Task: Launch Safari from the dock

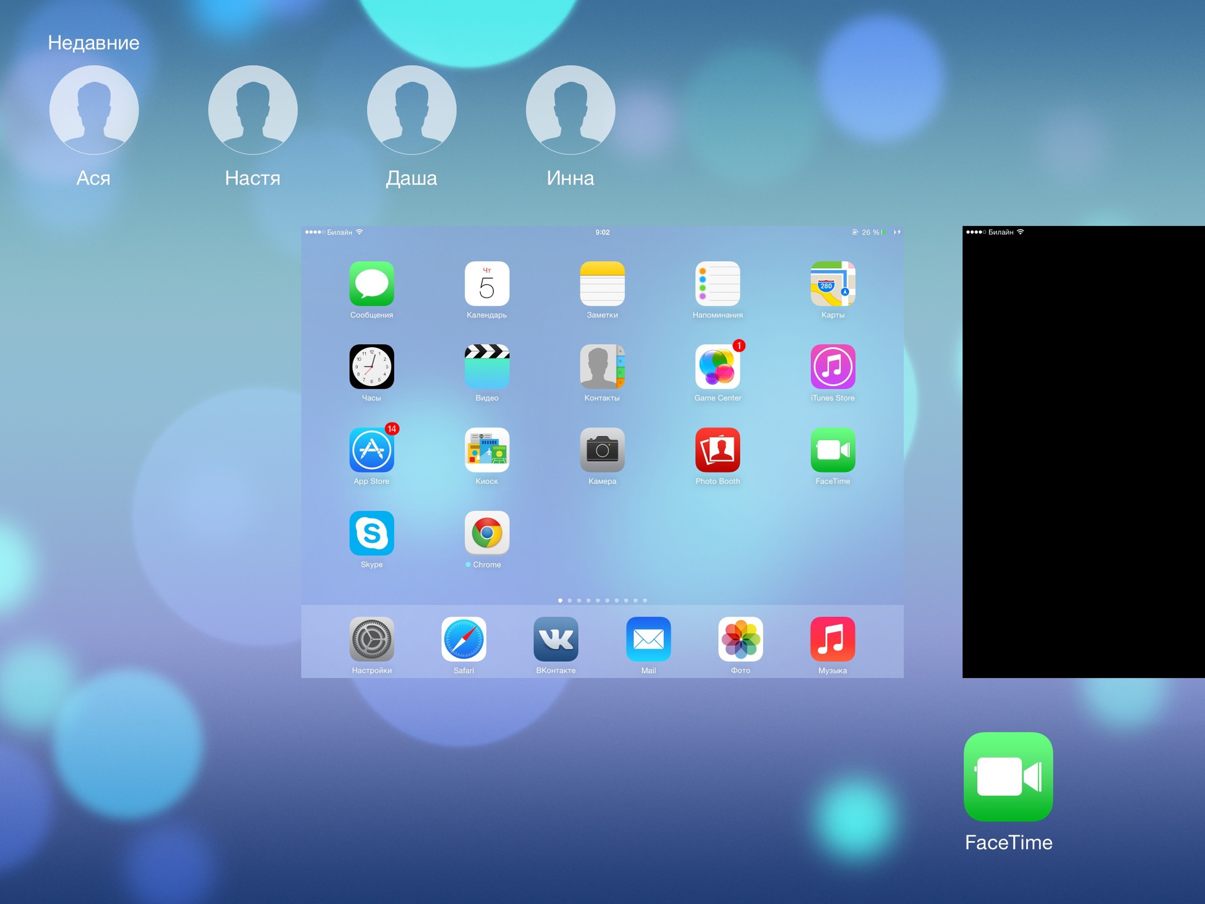Action: [x=464, y=640]
